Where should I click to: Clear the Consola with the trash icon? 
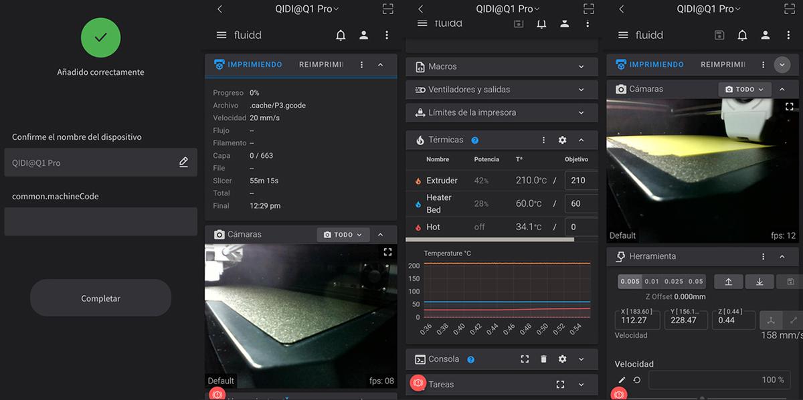[543, 359]
